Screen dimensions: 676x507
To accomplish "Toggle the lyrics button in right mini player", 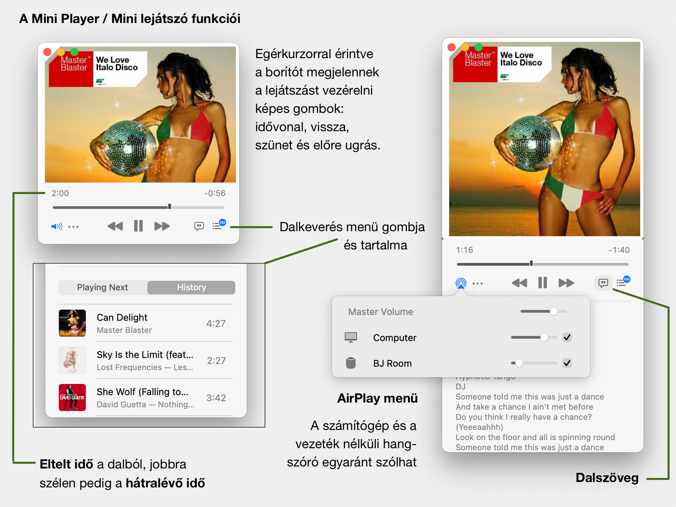I will pos(603,283).
